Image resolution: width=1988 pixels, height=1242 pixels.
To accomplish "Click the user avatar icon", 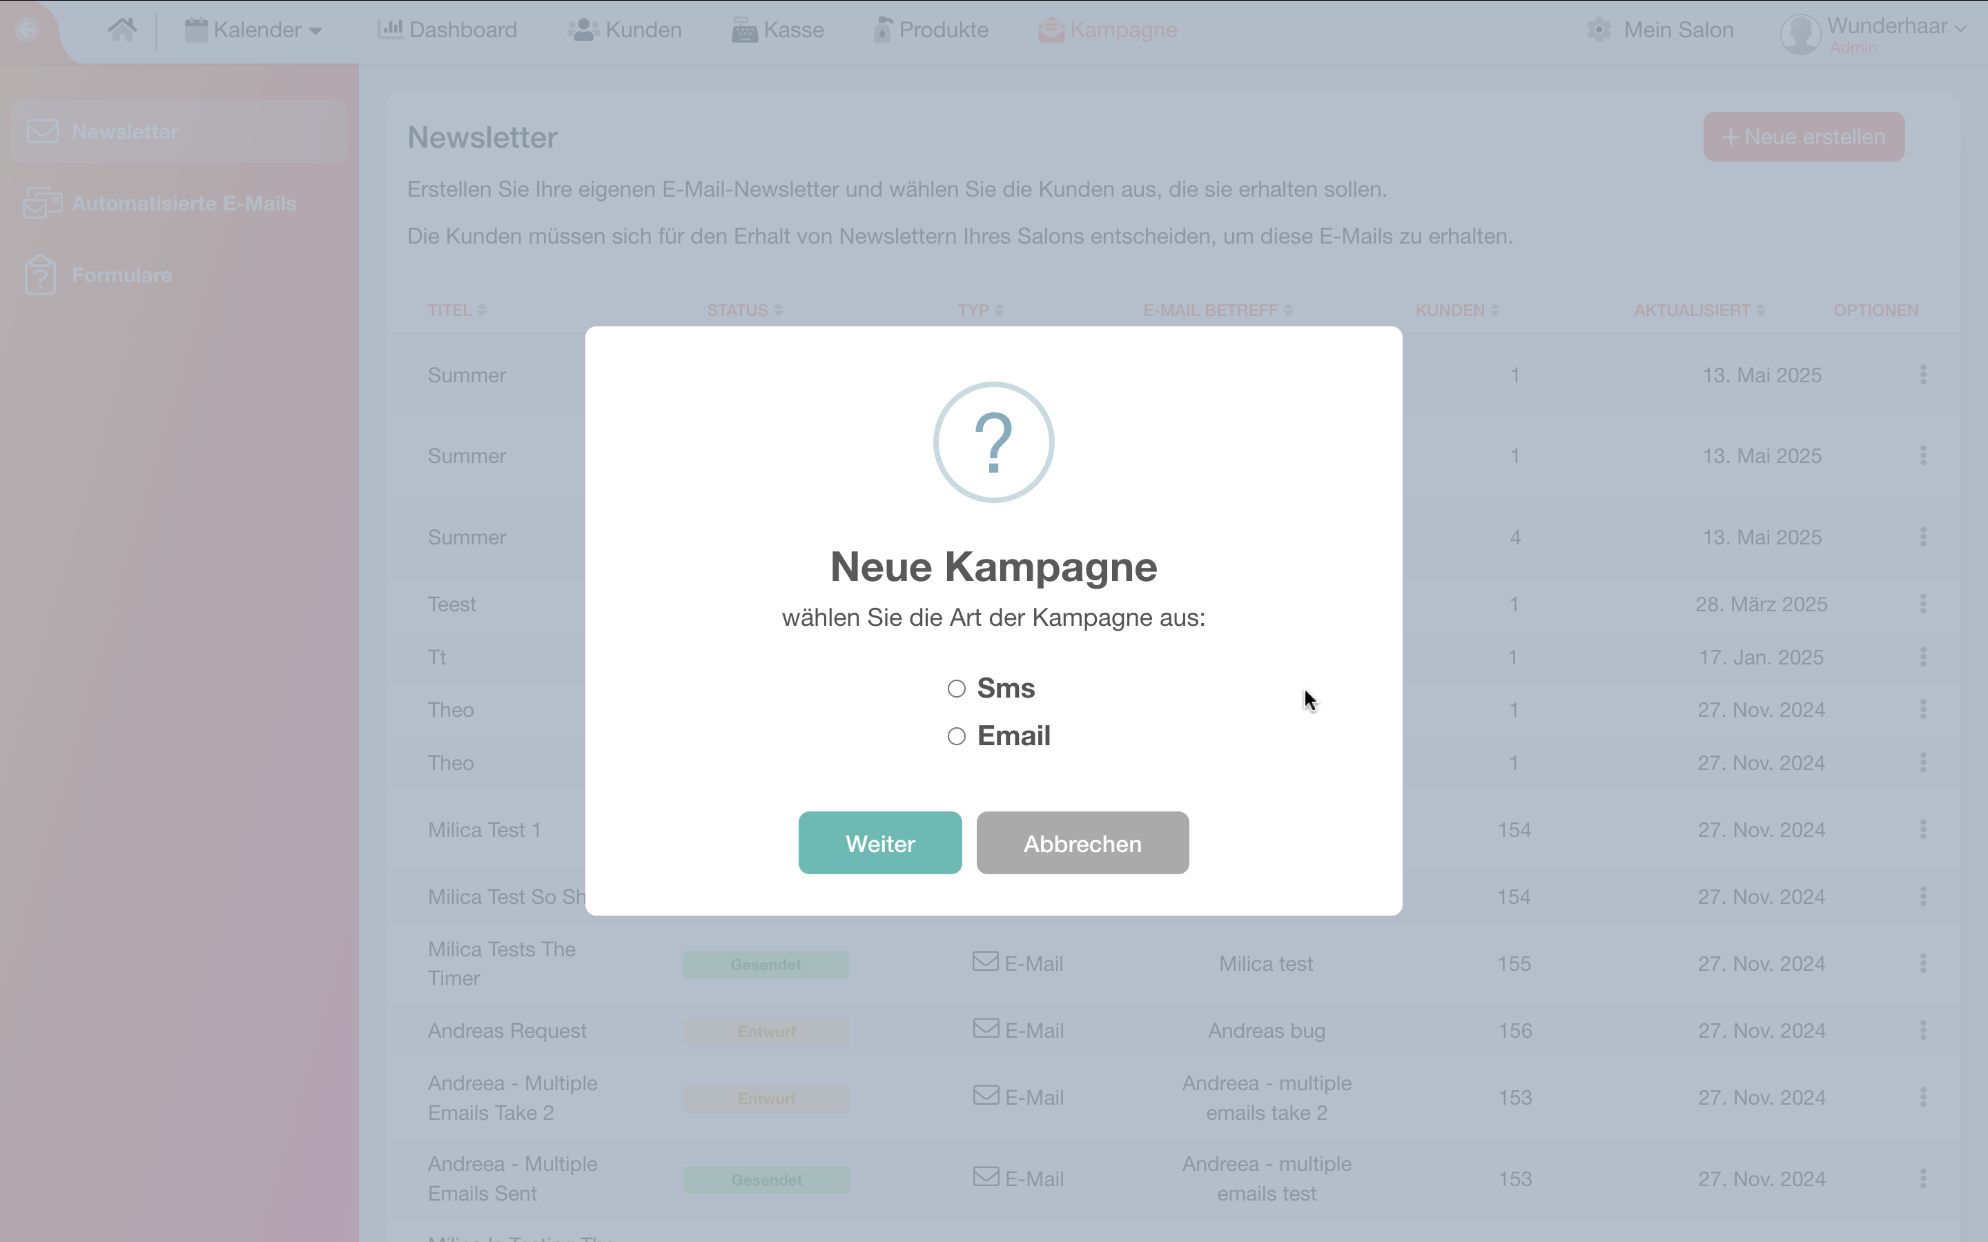I will [x=1800, y=34].
